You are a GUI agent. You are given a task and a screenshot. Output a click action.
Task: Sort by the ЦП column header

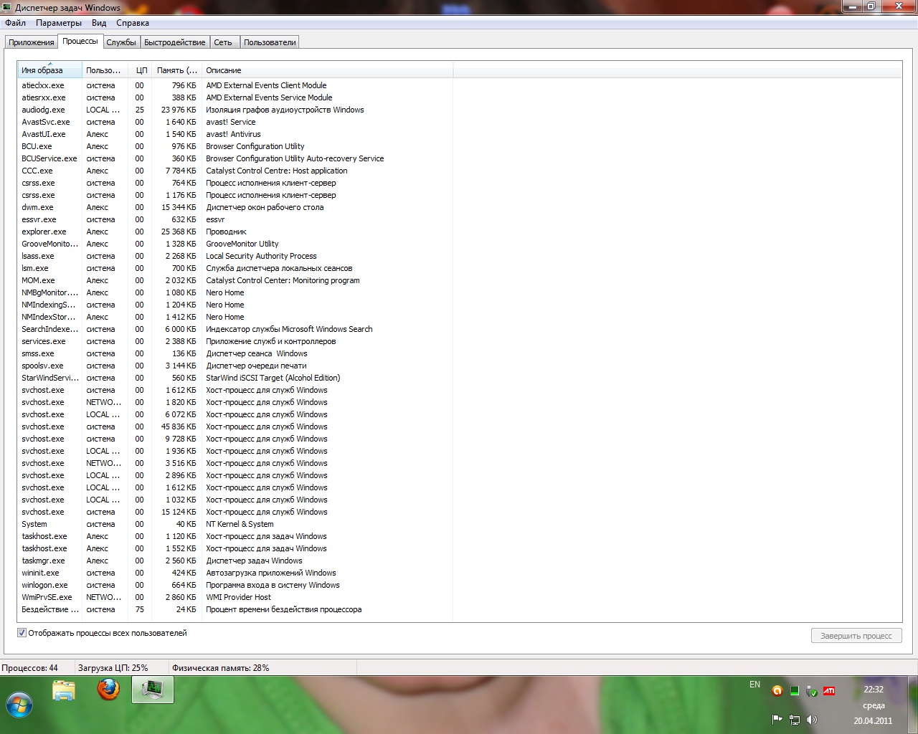(x=141, y=70)
